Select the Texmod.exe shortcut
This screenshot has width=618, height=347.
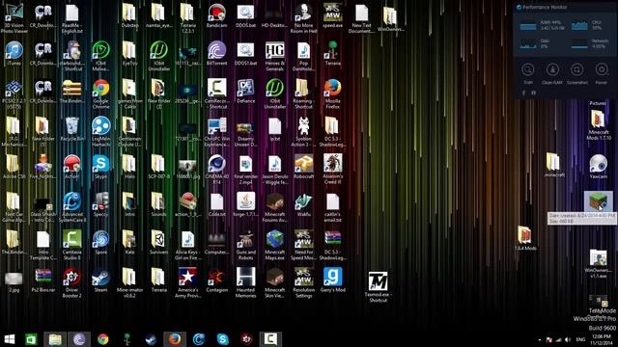tap(378, 287)
